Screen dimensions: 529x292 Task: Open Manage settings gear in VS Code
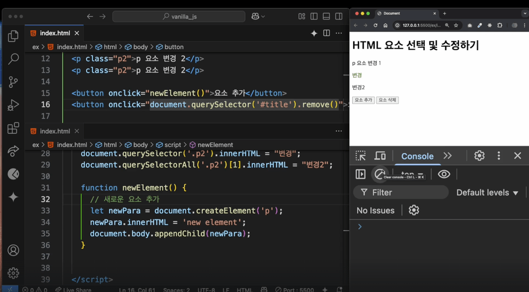[x=13, y=273]
